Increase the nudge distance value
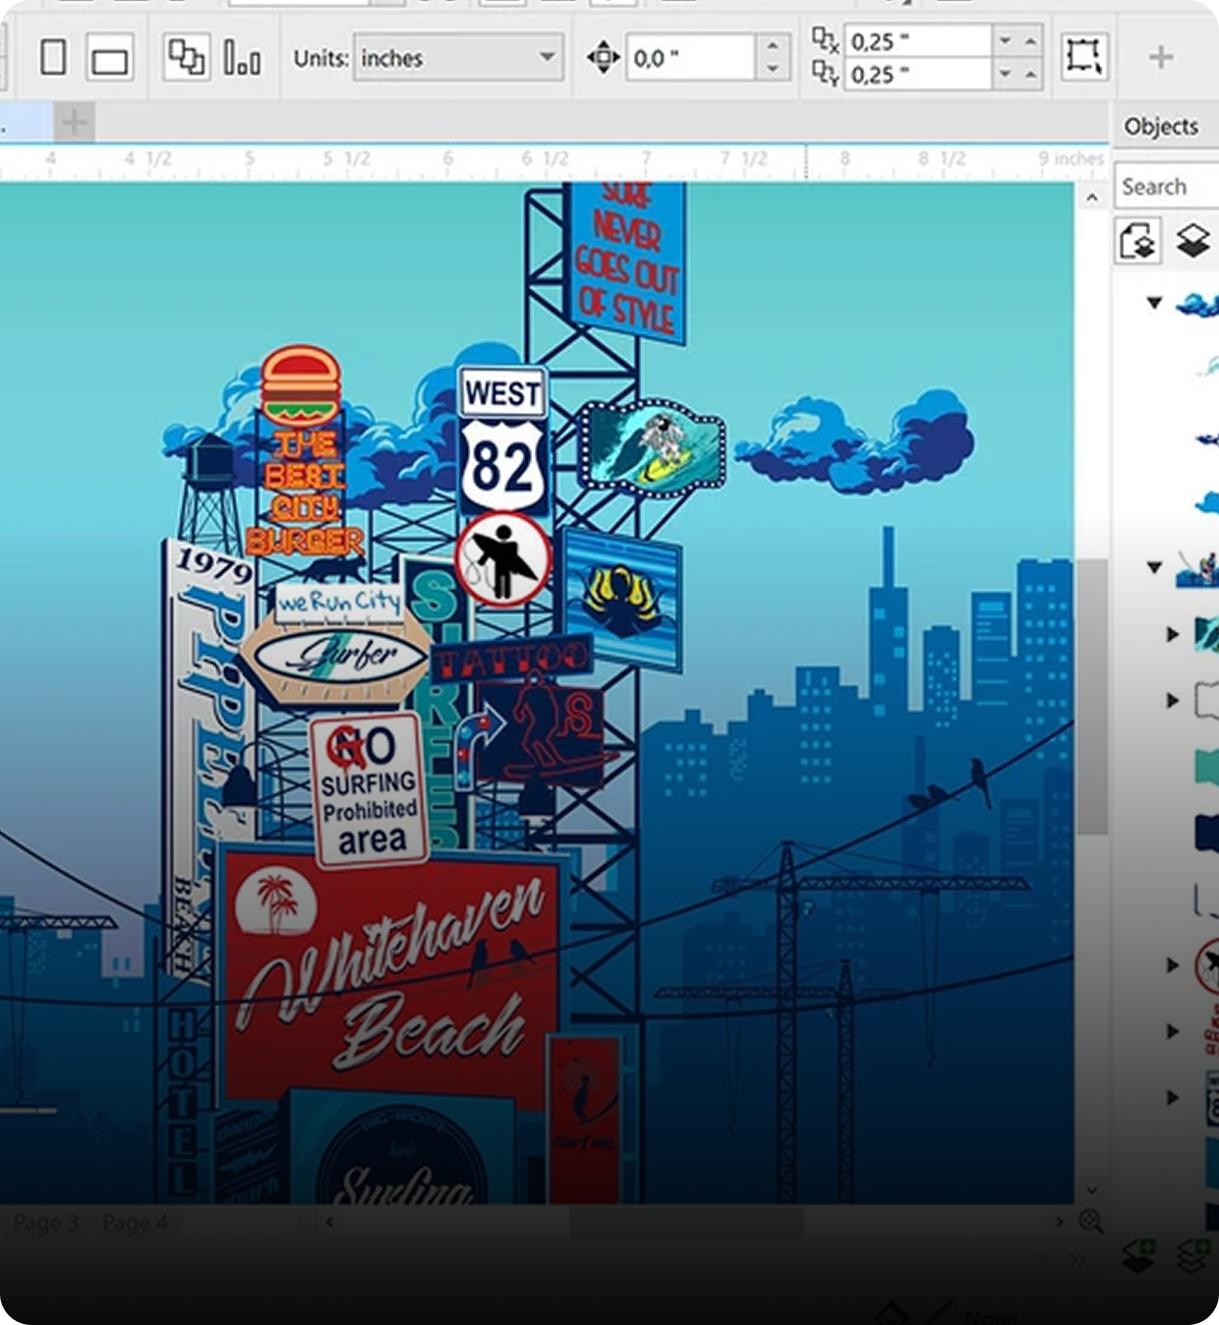 click(x=773, y=46)
